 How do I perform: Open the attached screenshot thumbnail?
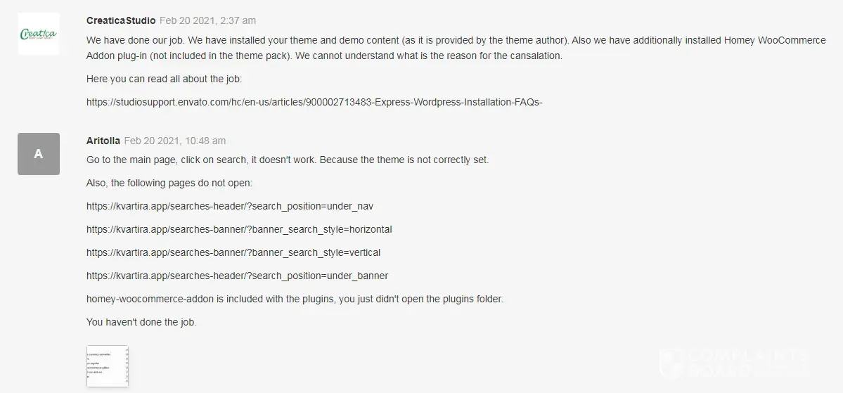[107, 366]
